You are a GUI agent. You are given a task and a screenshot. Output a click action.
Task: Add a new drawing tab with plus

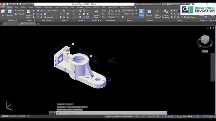pos(38,24)
